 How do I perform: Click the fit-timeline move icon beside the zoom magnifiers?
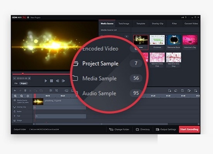[28, 96]
